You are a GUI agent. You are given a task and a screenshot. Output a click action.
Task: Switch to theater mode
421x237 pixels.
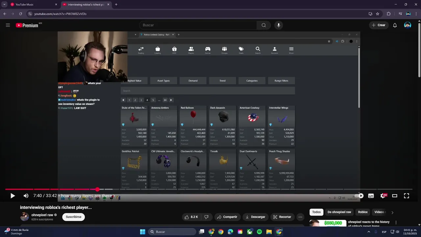tap(395, 196)
